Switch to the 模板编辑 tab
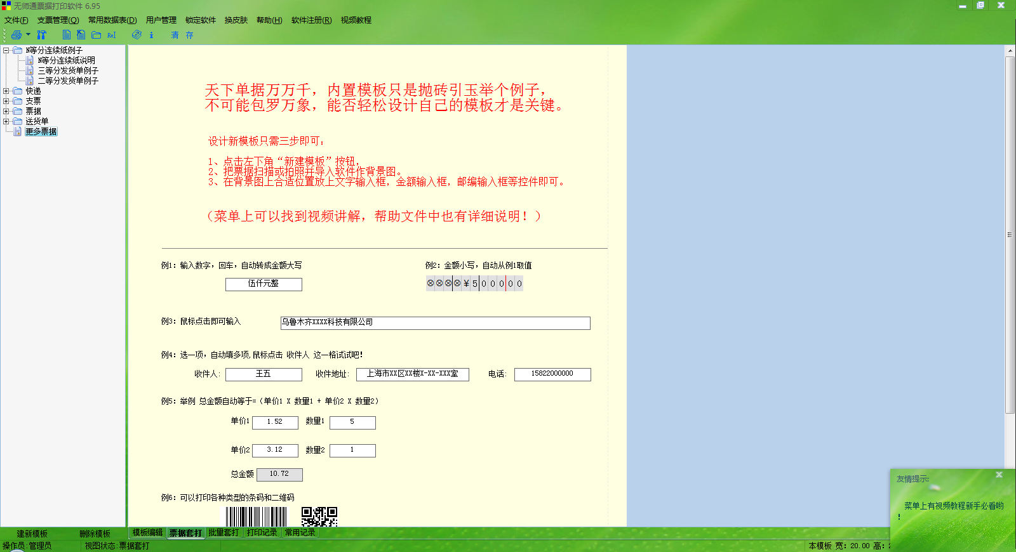Image resolution: width=1016 pixels, height=552 pixels. [x=148, y=533]
